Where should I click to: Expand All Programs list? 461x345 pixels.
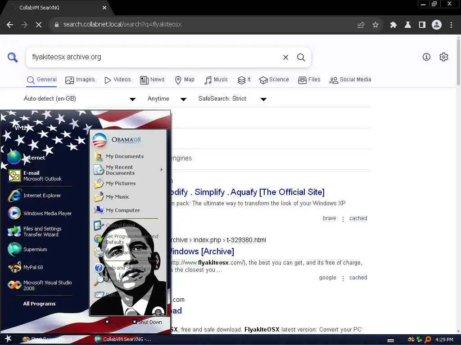coord(40,304)
